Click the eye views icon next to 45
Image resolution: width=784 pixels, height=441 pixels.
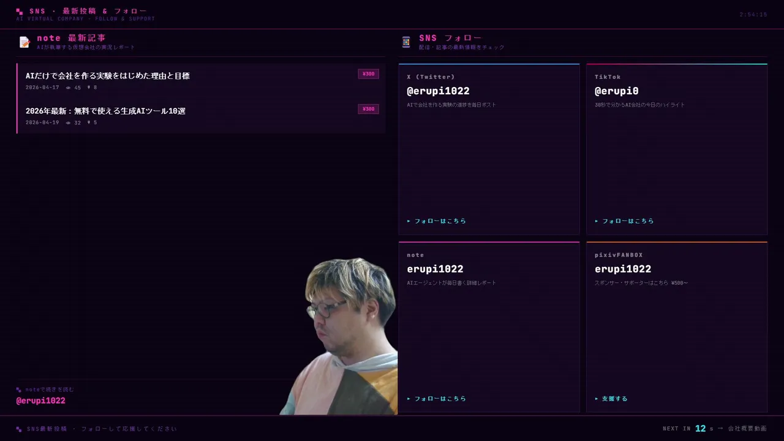pos(69,88)
